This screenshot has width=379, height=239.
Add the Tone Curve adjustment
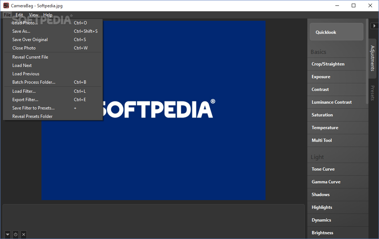coord(338,169)
